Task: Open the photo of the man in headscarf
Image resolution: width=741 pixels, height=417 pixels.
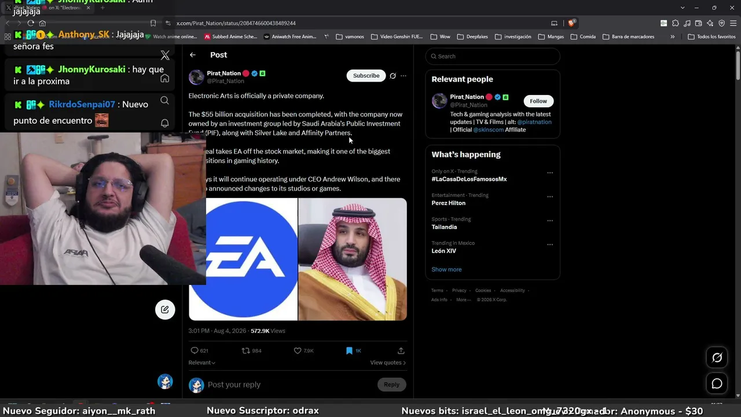Action: [353, 259]
